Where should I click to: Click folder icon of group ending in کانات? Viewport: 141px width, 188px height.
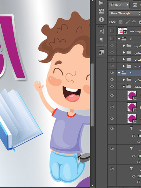coord(129,86)
